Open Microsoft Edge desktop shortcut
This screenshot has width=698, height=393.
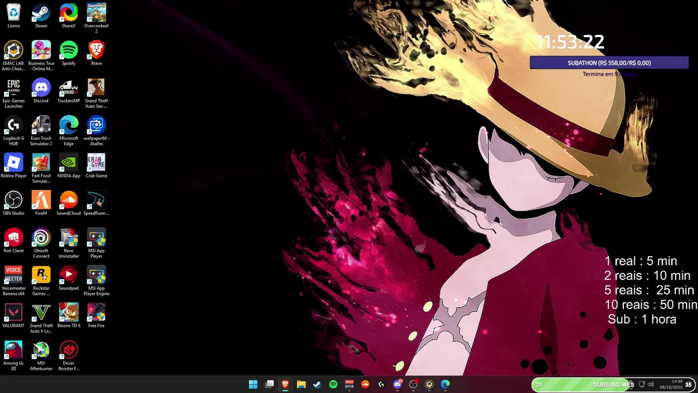coord(69,132)
